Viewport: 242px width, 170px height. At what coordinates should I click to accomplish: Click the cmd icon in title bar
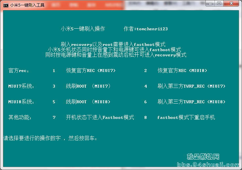coord(6,6)
